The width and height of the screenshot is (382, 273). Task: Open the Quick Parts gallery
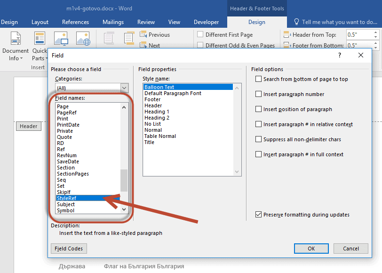point(40,46)
